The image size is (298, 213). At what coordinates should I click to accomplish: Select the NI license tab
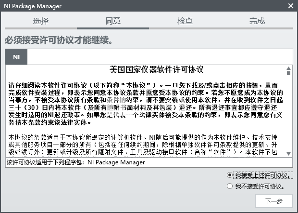[x=16, y=57]
